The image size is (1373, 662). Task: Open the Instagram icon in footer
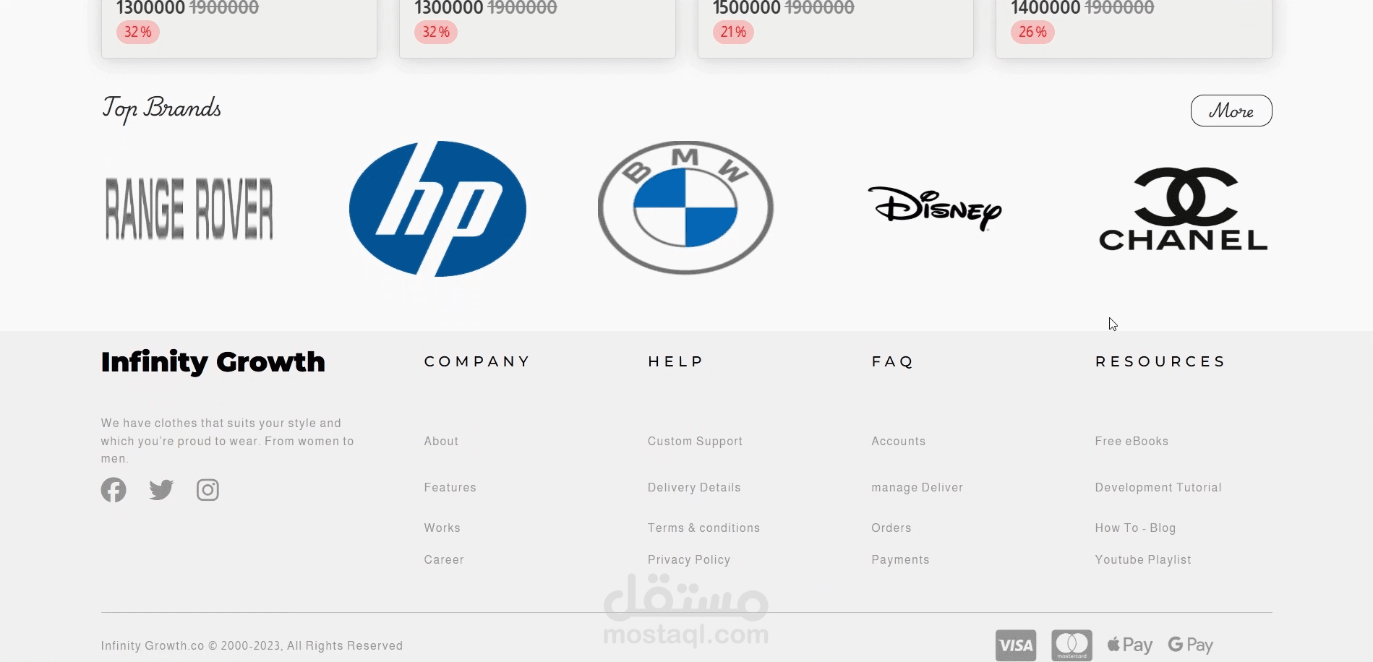pos(208,490)
